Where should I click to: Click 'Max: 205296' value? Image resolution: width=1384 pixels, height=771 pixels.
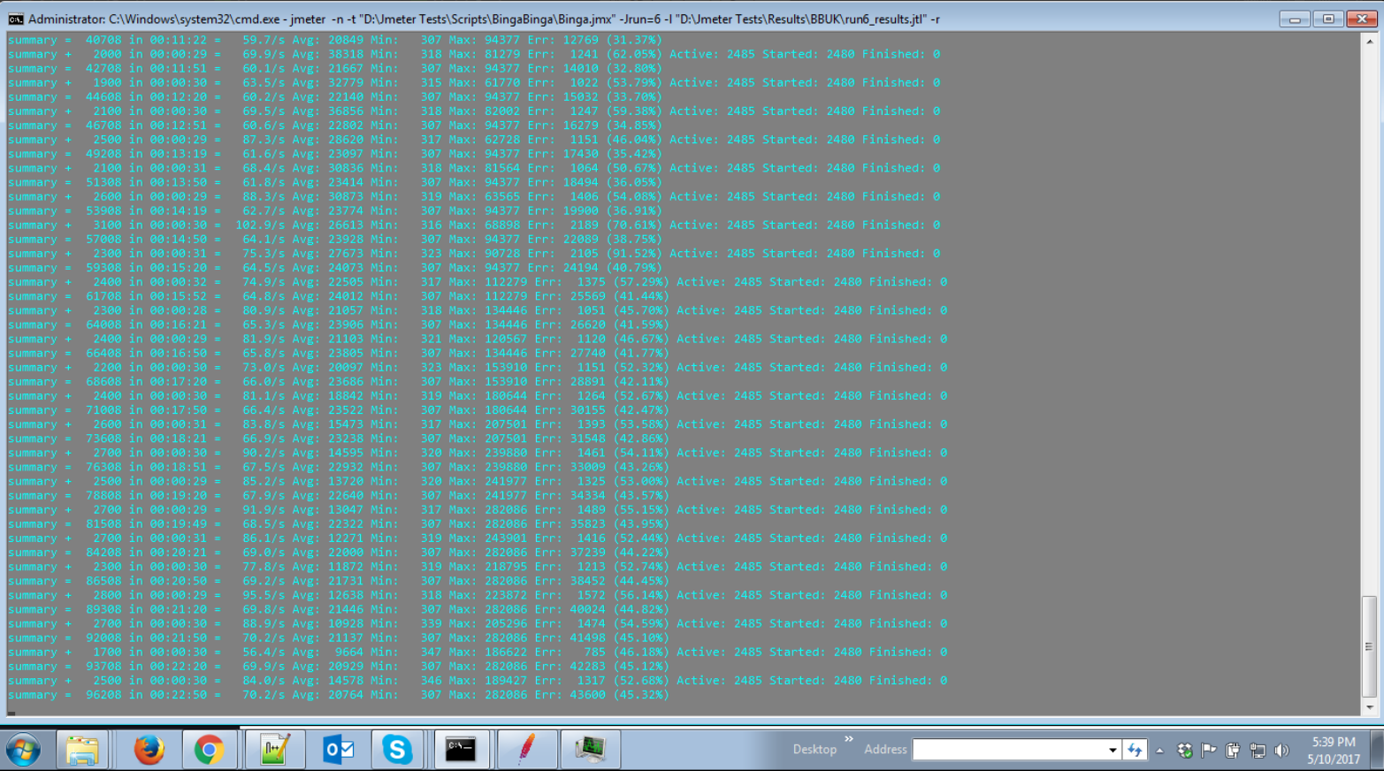(487, 623)
